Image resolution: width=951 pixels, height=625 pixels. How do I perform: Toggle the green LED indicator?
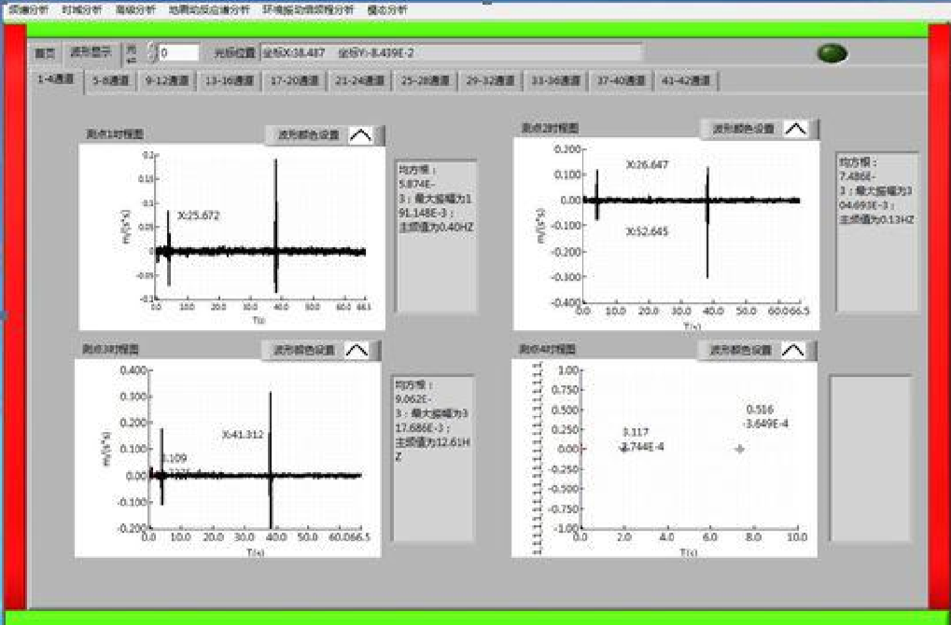coord(832,53)
